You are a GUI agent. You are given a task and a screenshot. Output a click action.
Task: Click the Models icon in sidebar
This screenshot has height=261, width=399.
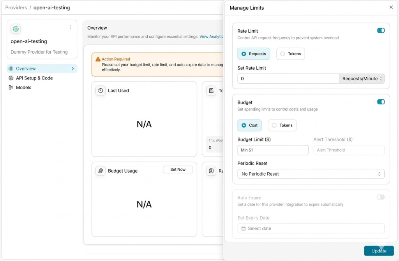pos(11,87)
